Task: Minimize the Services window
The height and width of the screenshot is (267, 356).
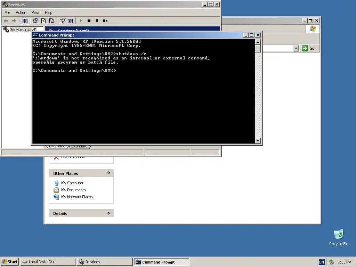Action: (204, 5)
